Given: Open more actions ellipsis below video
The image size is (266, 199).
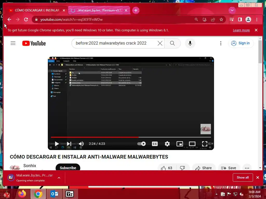Looking at the screenshot, I should (247, 168).
